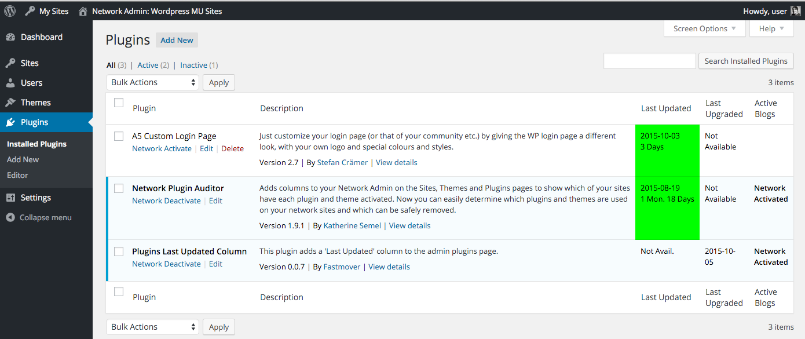The image size is (805, 339).
Task: Open Themes paintbrush icon
Action: [10, 103]
